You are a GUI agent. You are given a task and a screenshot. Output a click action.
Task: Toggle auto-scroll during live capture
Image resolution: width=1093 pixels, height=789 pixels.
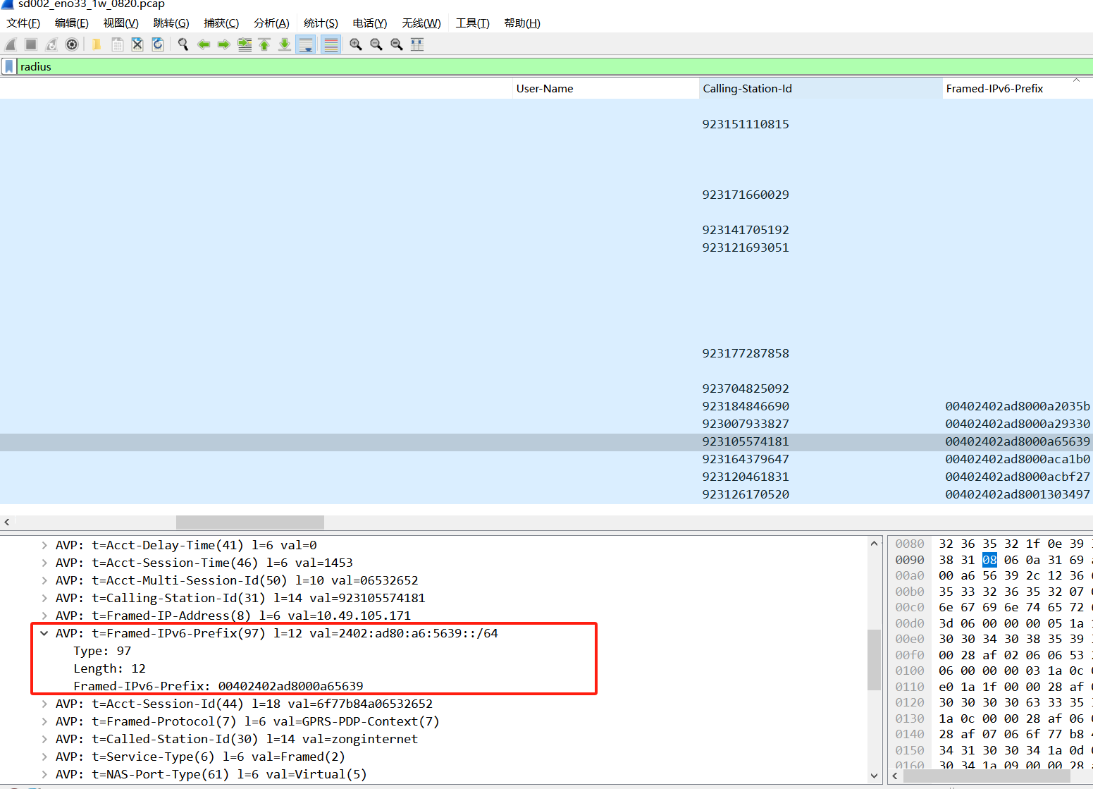306,44
